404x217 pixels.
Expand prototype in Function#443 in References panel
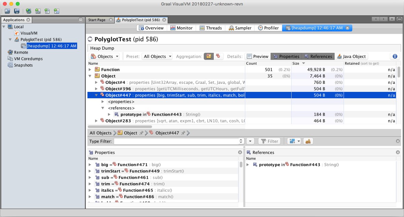[248, 165]
